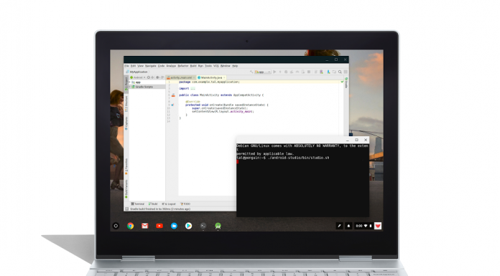The height and width of the screenshot is (276, 500).
Task: Close the MainActivity.java tab
Action: [224, 77]
